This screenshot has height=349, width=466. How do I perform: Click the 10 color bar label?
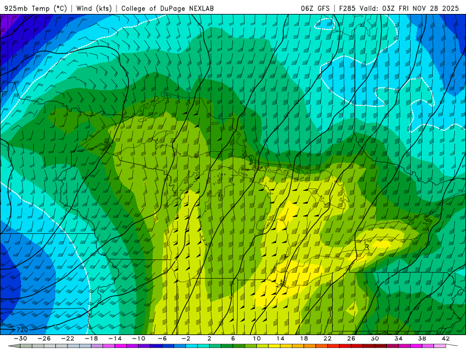[257, 339]
